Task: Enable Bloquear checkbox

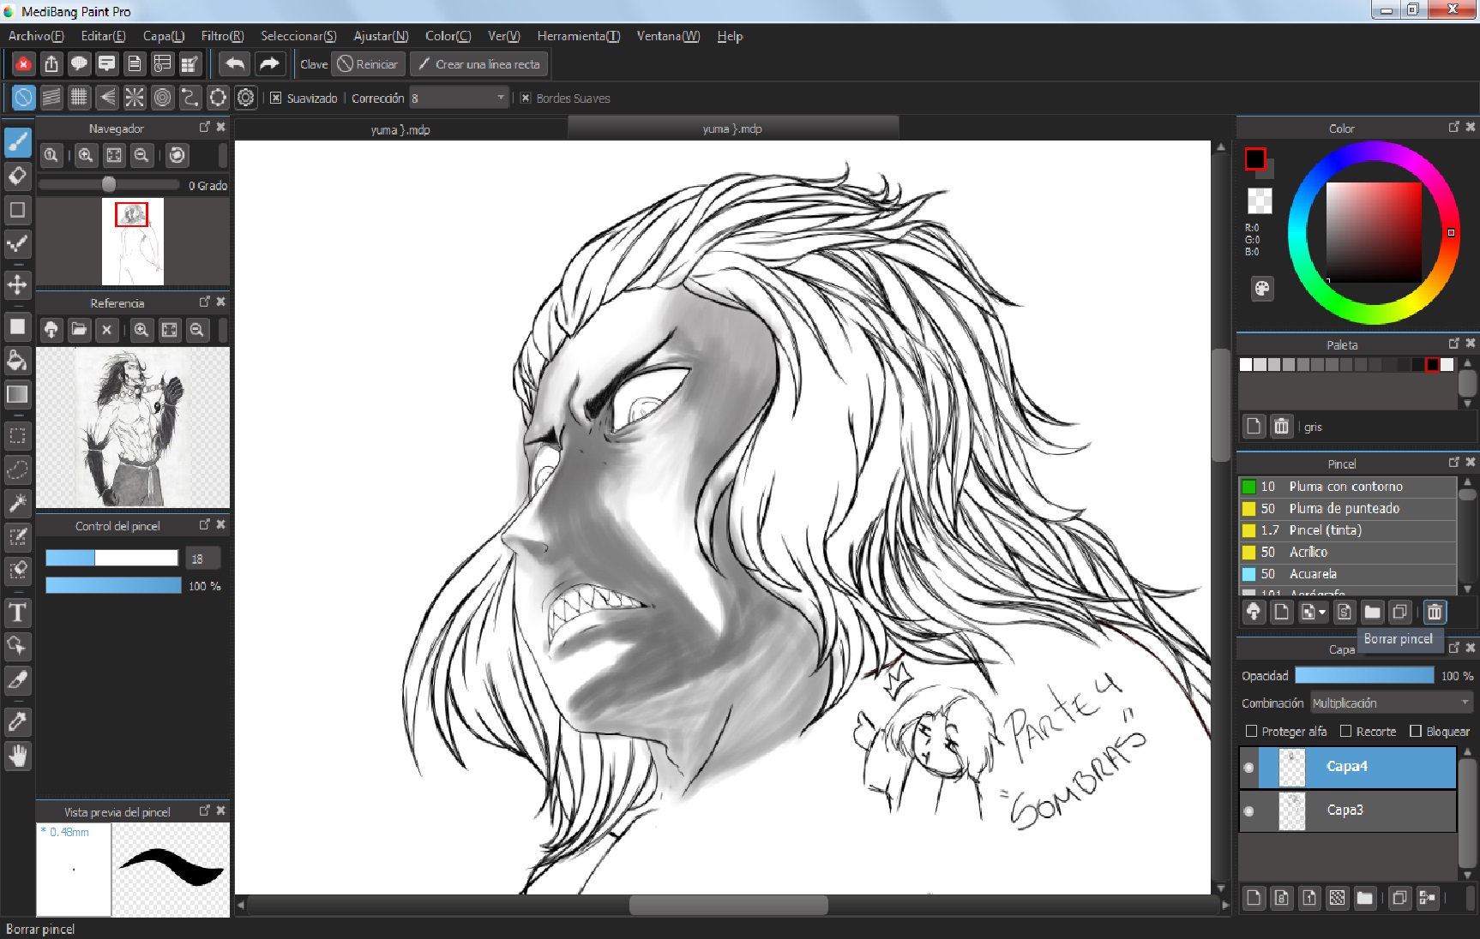Action: (x=1416, y=731)
